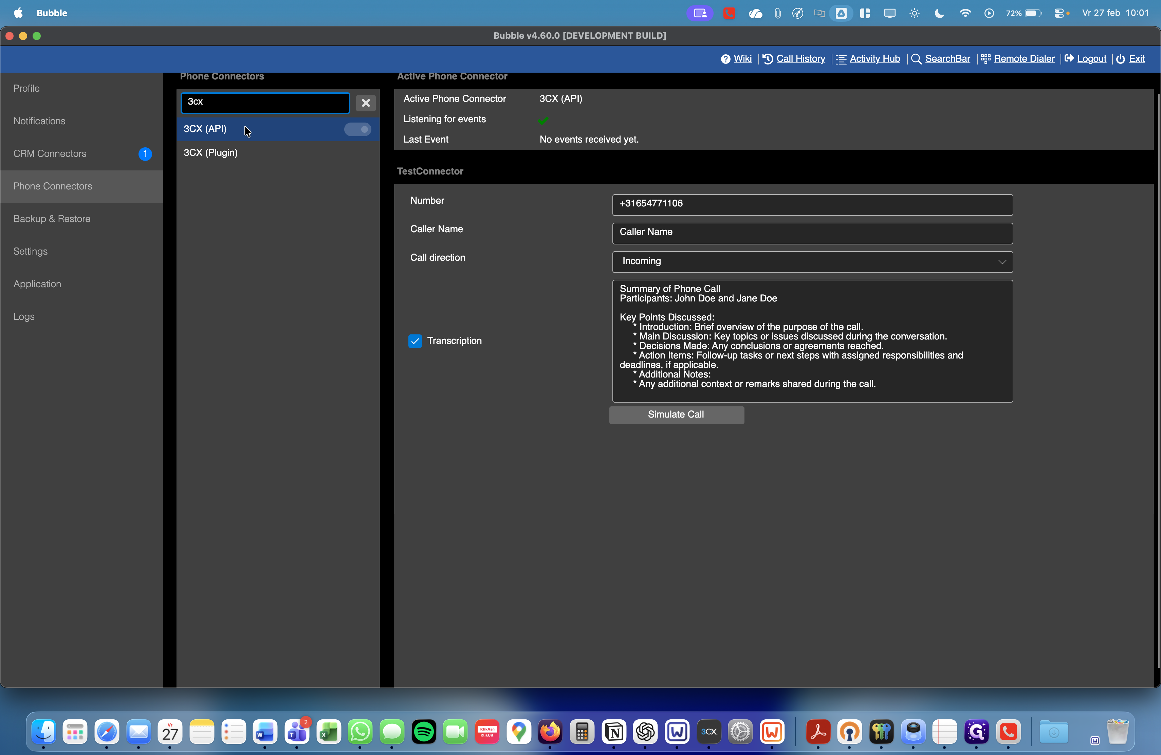The width and height of the screenshot is (1161, 755).
Task: Click into the Number input field
Action: 812,204
